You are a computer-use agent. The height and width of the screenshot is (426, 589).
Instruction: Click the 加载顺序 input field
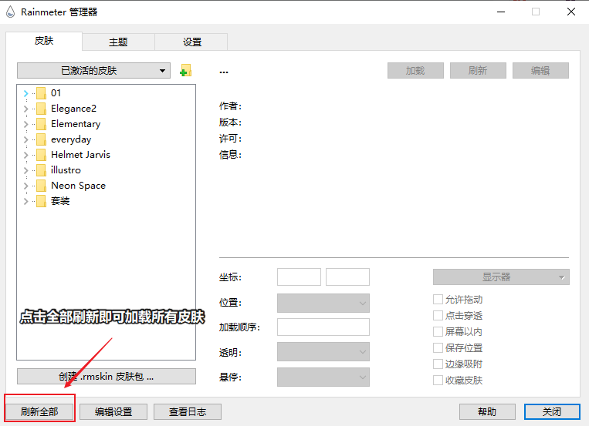tap(323, 327)
